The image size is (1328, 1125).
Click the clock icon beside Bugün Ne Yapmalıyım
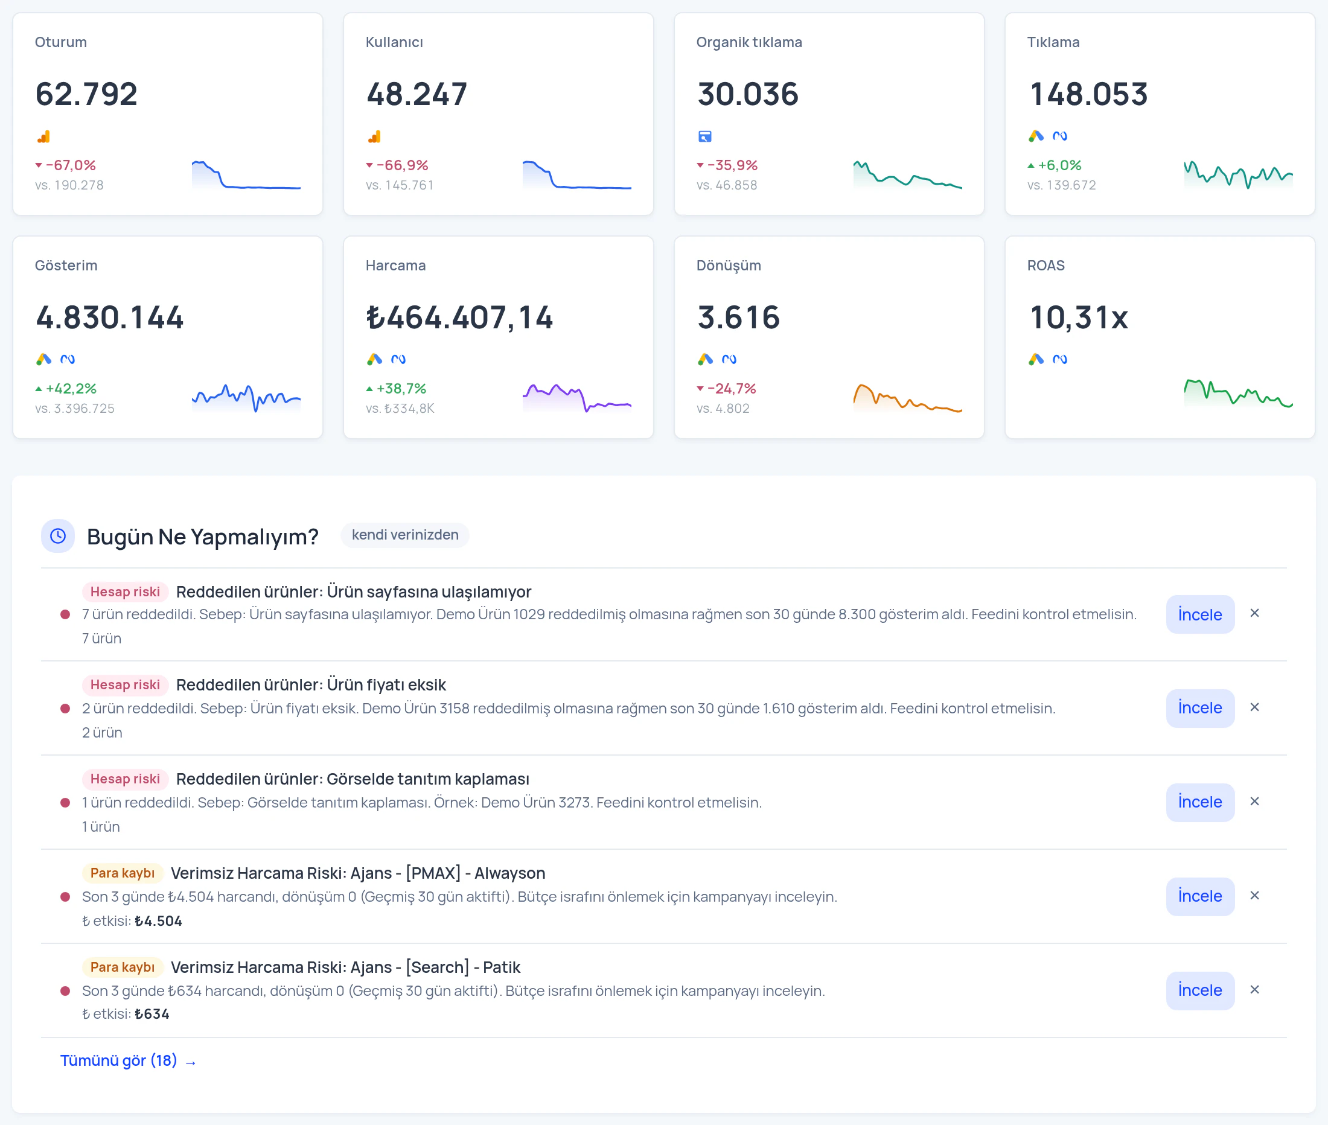[58, 536]
